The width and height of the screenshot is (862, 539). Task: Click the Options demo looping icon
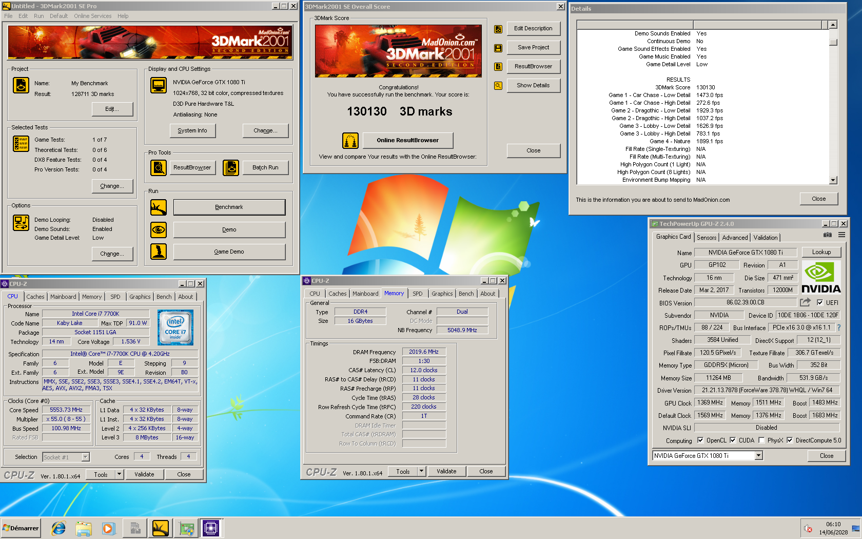[x=21, y=223]
